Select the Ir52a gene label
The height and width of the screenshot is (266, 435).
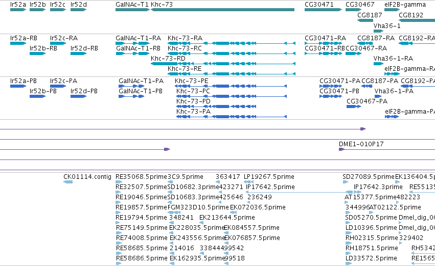[18, 5]
